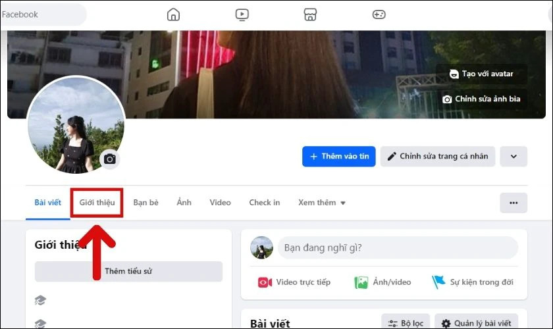Image resolution: width=553 pixels, height=329 pixels.
Task: Open the Watch video icon
Action: 242,15
